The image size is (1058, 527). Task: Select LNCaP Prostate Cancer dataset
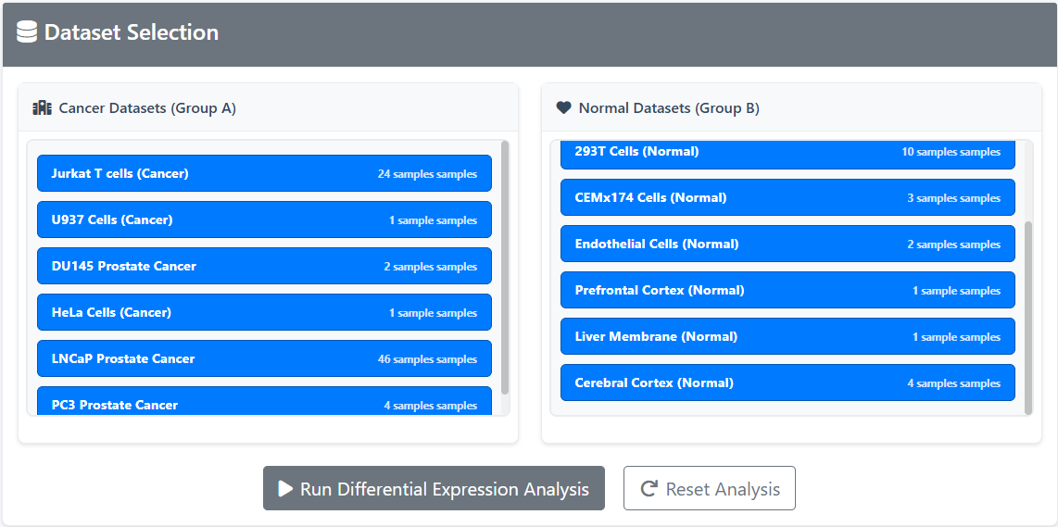coord(265,358)
